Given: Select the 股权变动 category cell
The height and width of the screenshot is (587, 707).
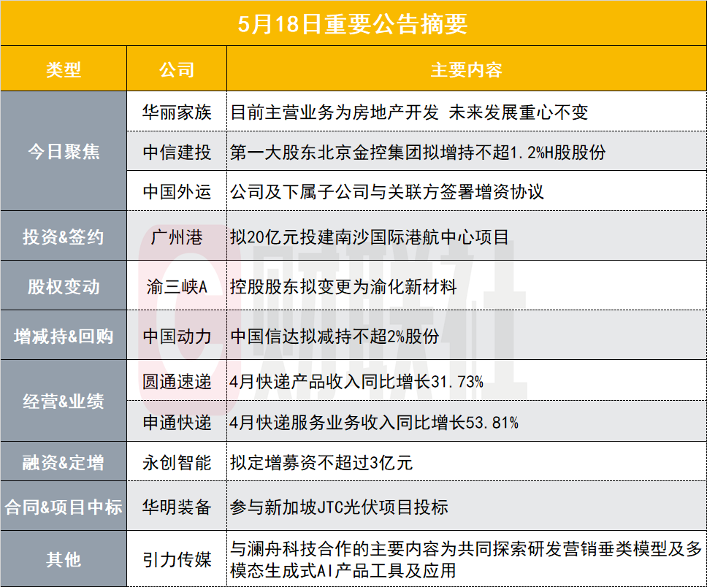Looking at the screenshot, I should click(64, 286).
